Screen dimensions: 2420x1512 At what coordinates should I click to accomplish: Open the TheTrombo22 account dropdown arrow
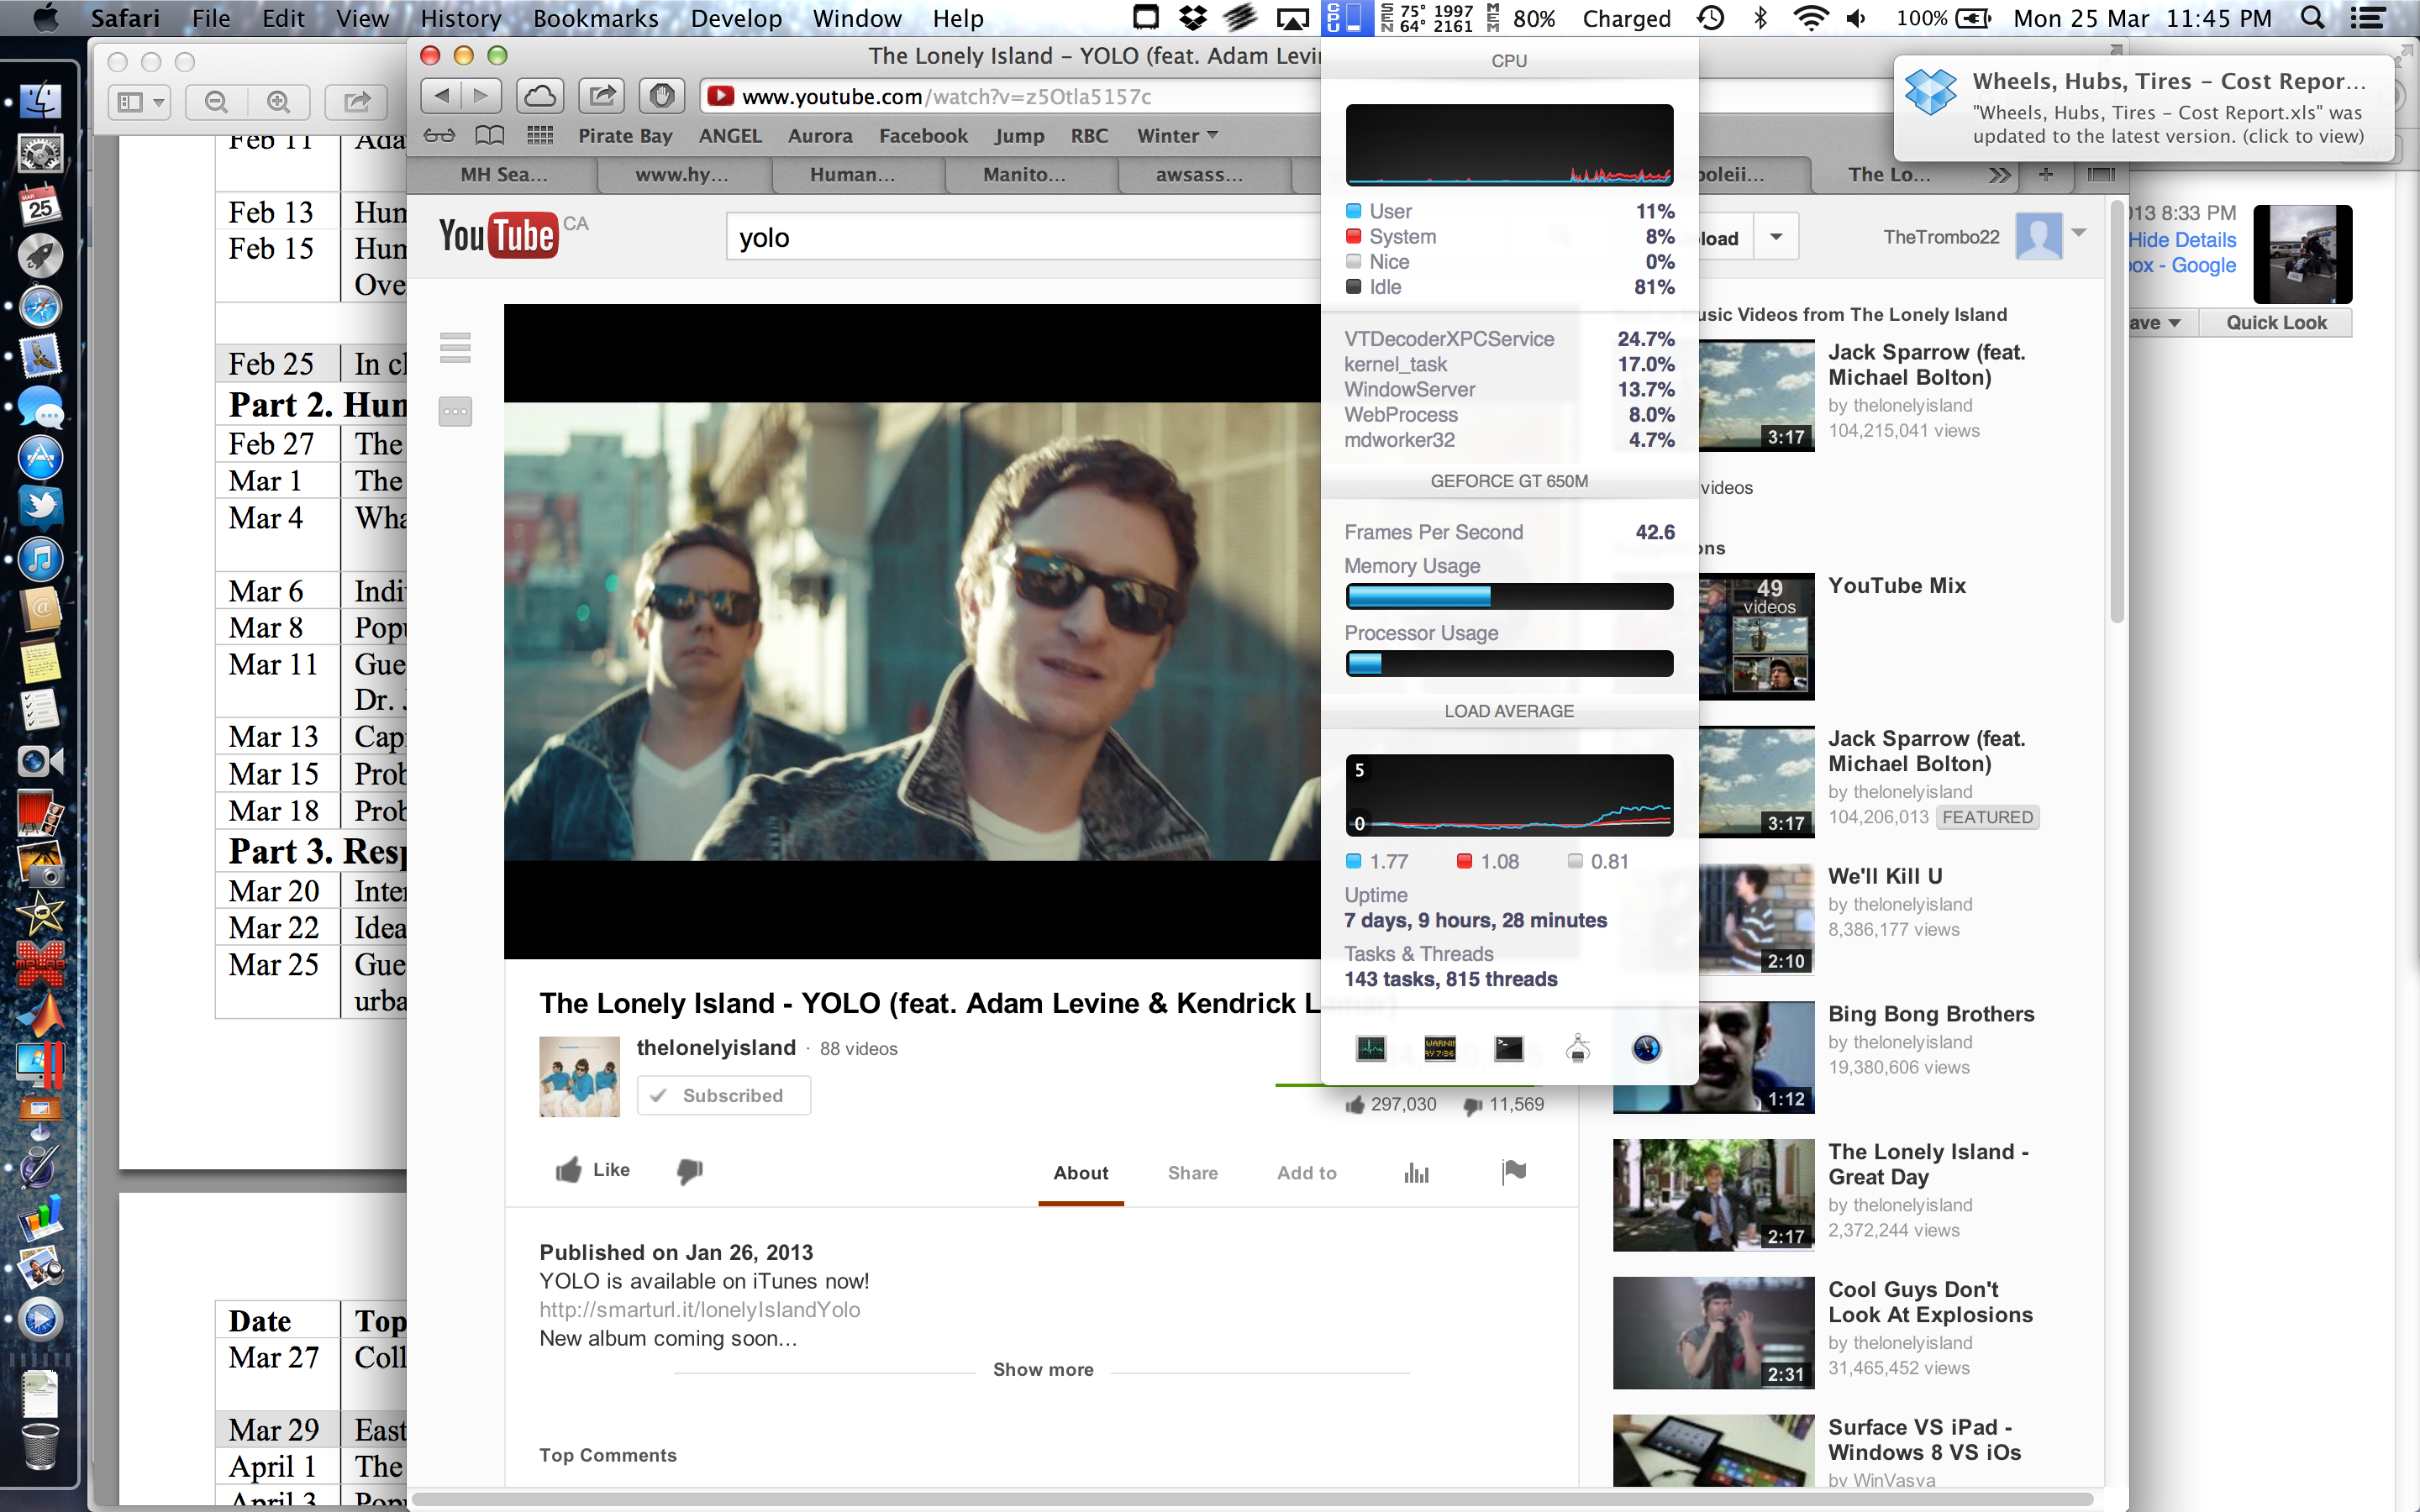click(2079, 234)
